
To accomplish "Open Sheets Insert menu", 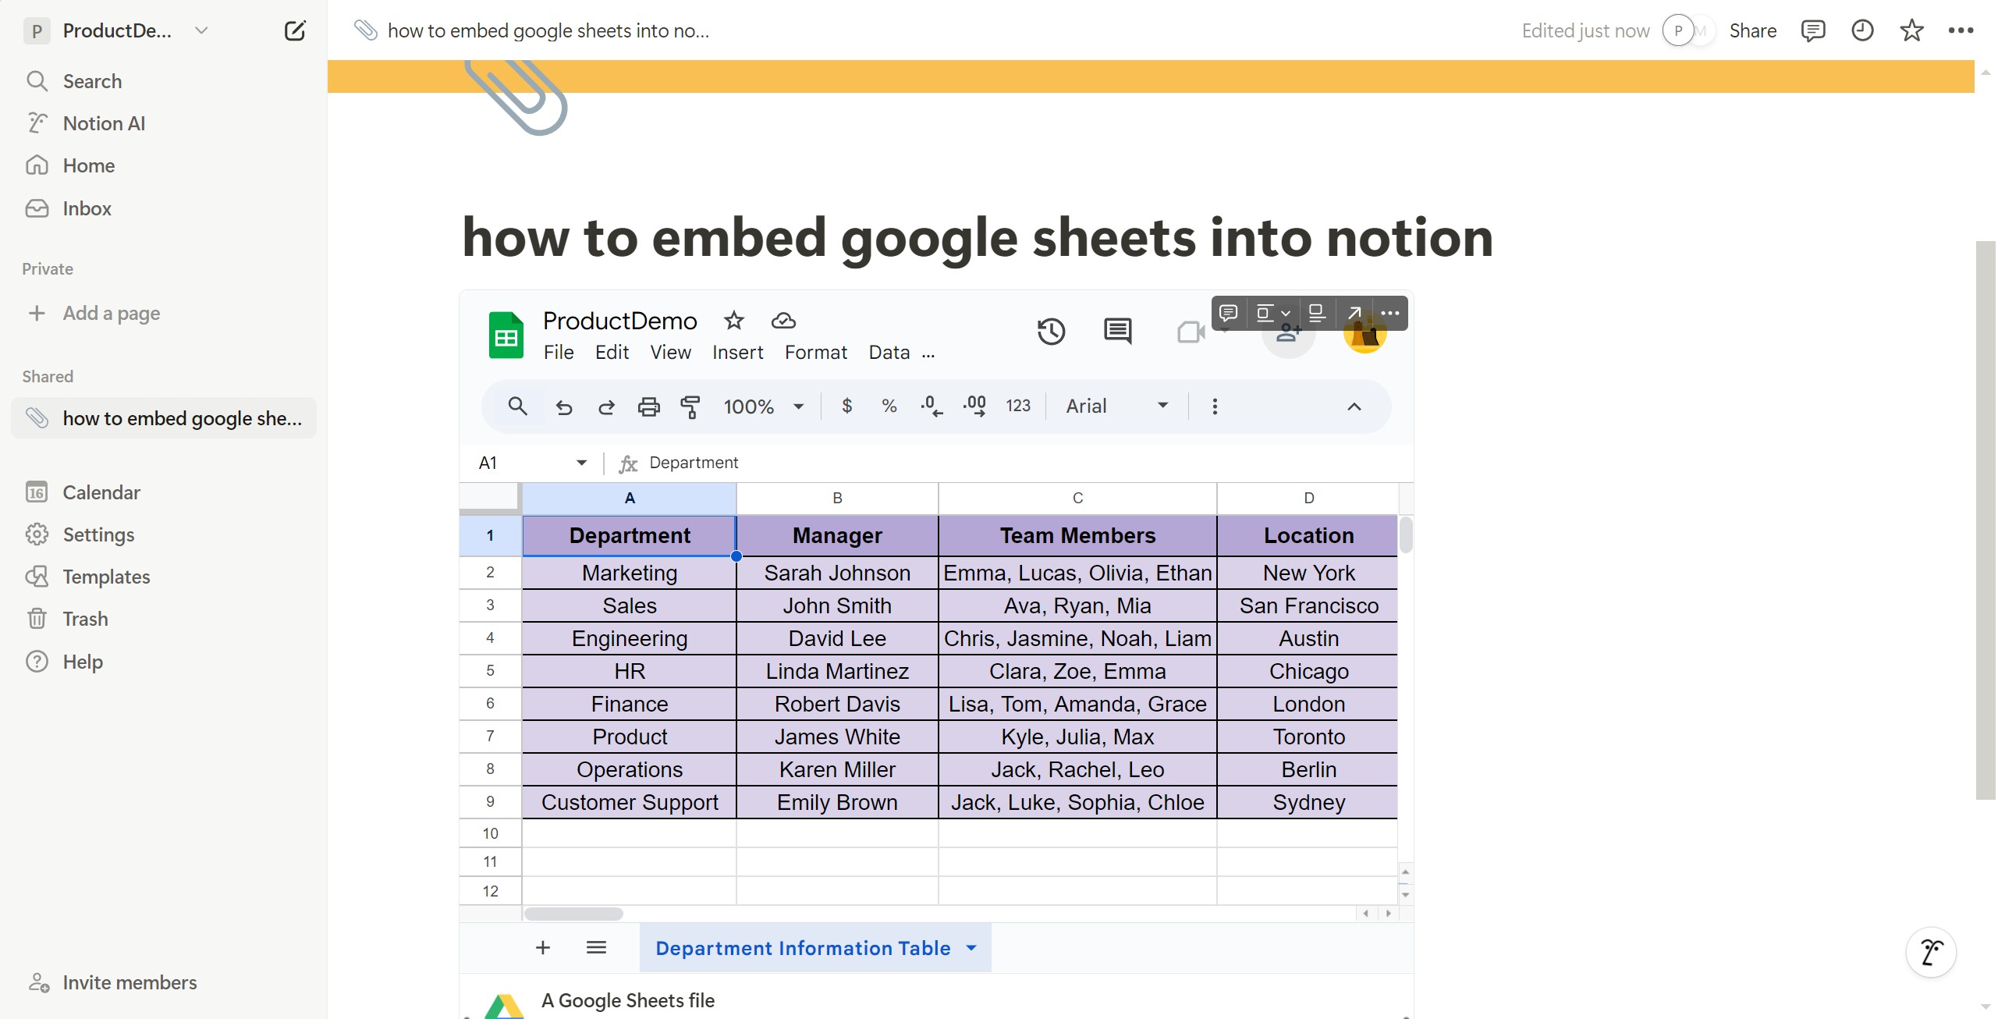I will point(738,353).
